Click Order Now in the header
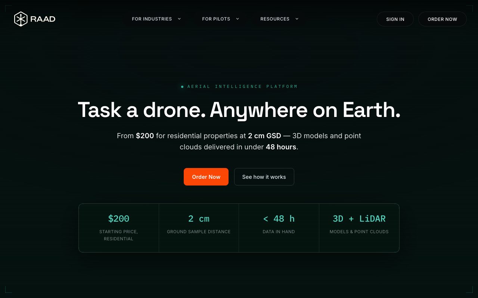Screen dimensions: 478x298 pos(443,19)
